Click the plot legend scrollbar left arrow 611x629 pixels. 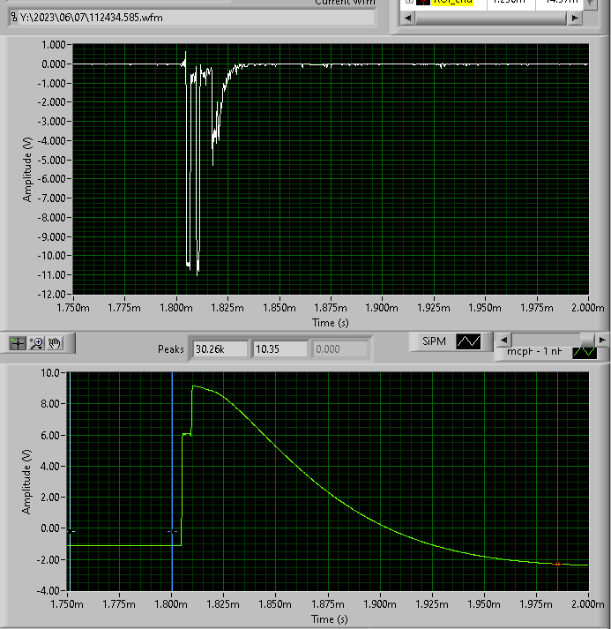click(504, 340)
